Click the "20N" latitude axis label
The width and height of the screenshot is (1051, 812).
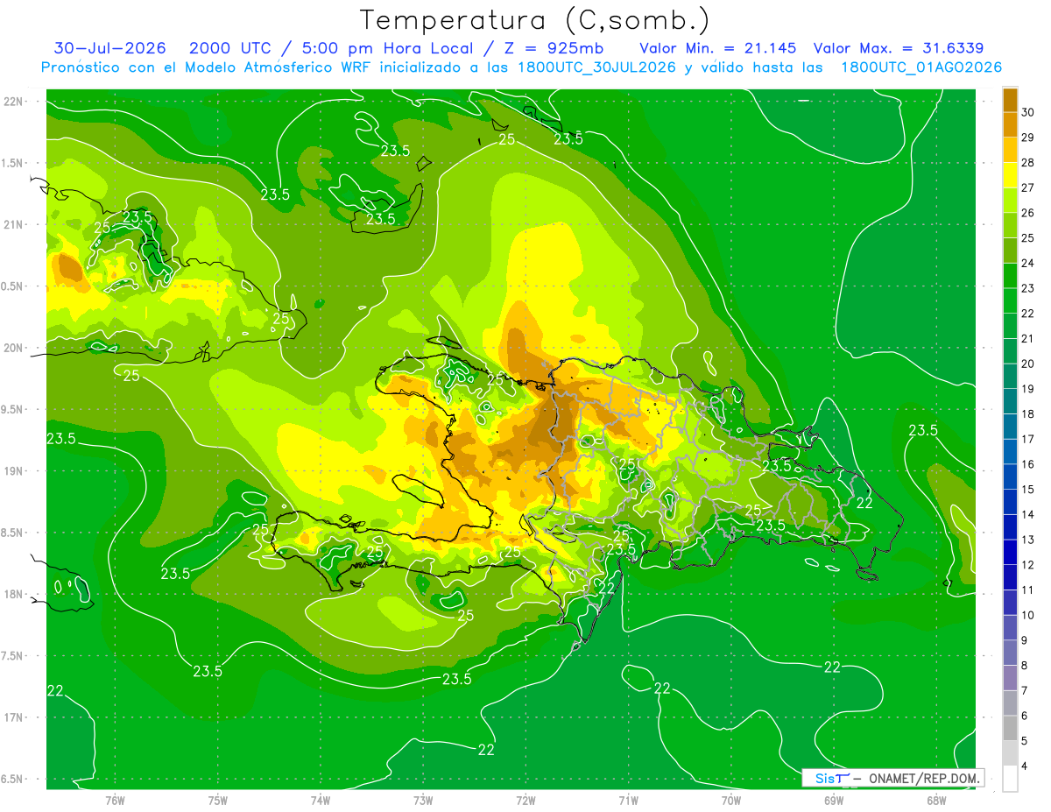[x=14, y=348]
